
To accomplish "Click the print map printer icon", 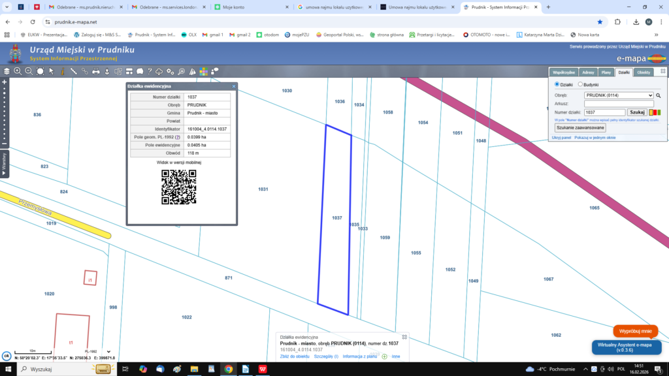I will 96,71.
